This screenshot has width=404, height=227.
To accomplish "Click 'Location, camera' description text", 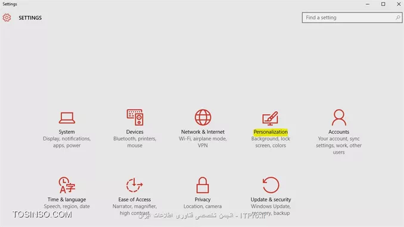I will click(x=203, y=206).
